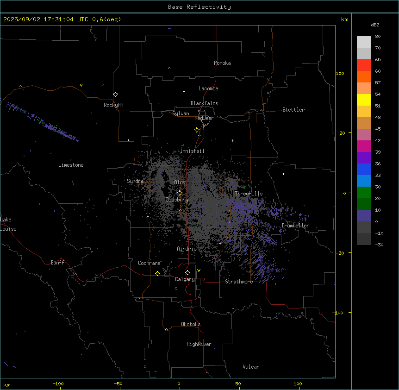
Task: Click the Calgary city label
Action: 185,279
